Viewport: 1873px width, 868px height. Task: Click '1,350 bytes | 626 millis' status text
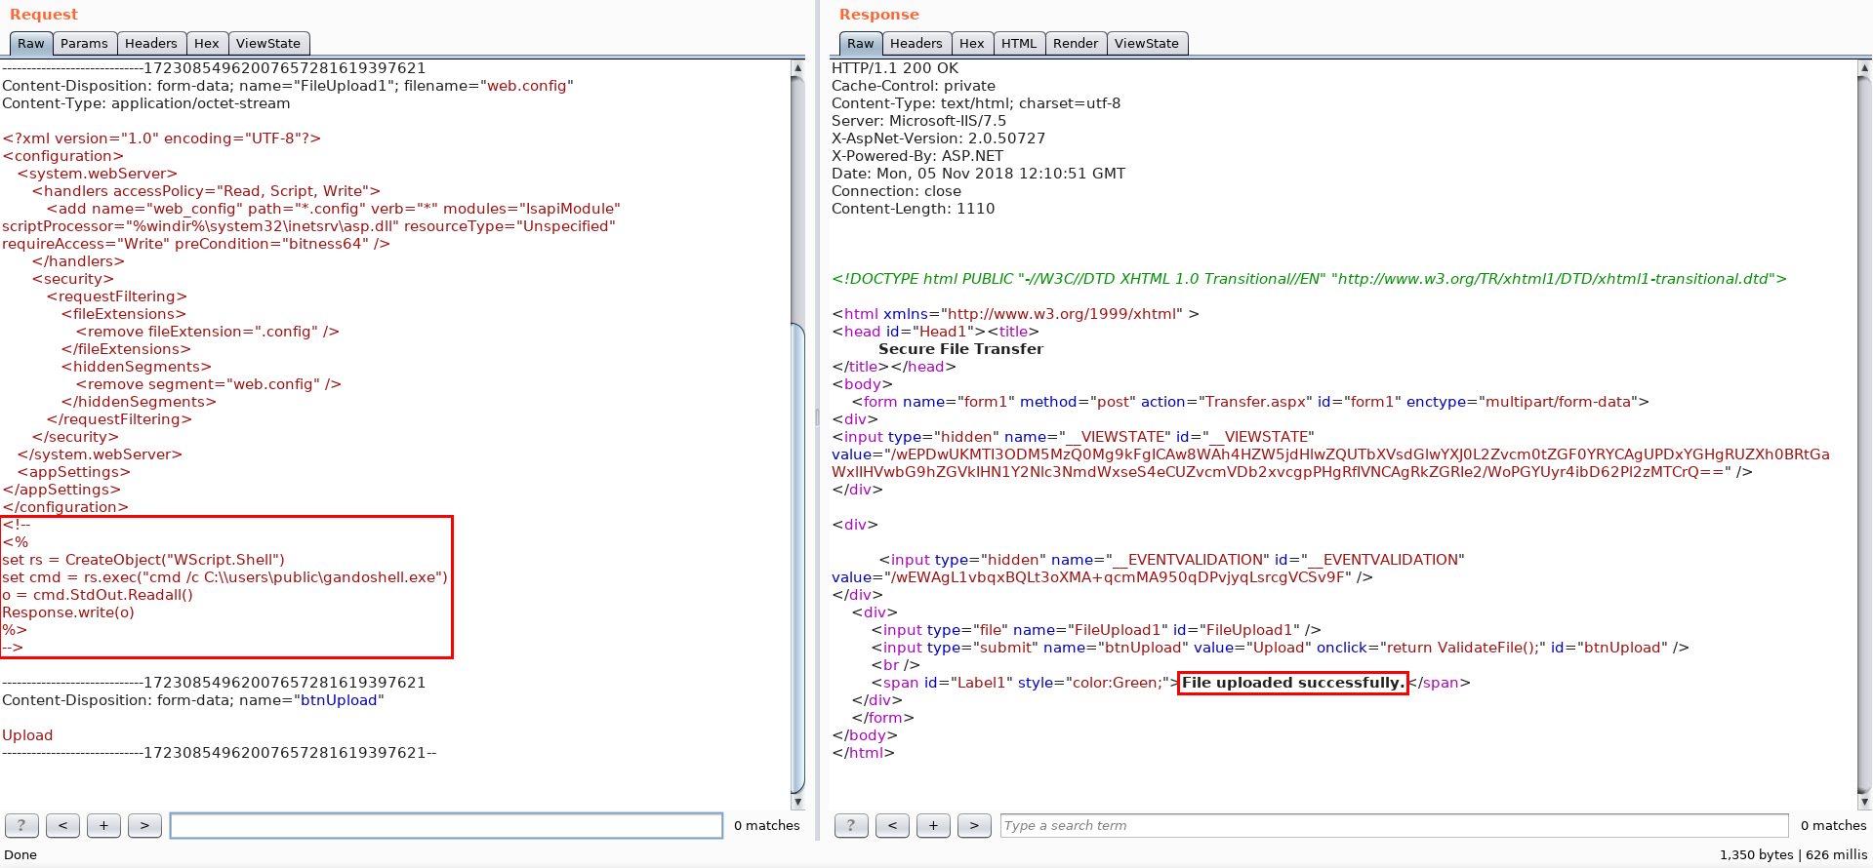point(1793,855)
